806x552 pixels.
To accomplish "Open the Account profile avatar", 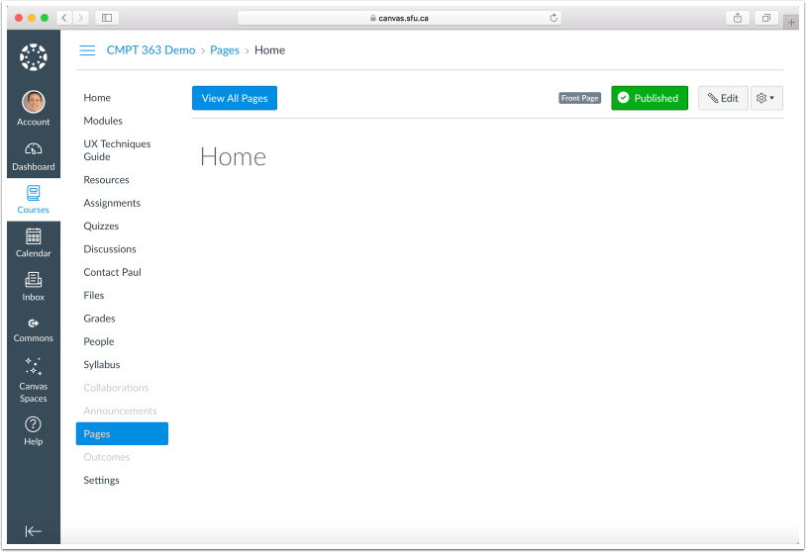I will [x=34, y=102].
